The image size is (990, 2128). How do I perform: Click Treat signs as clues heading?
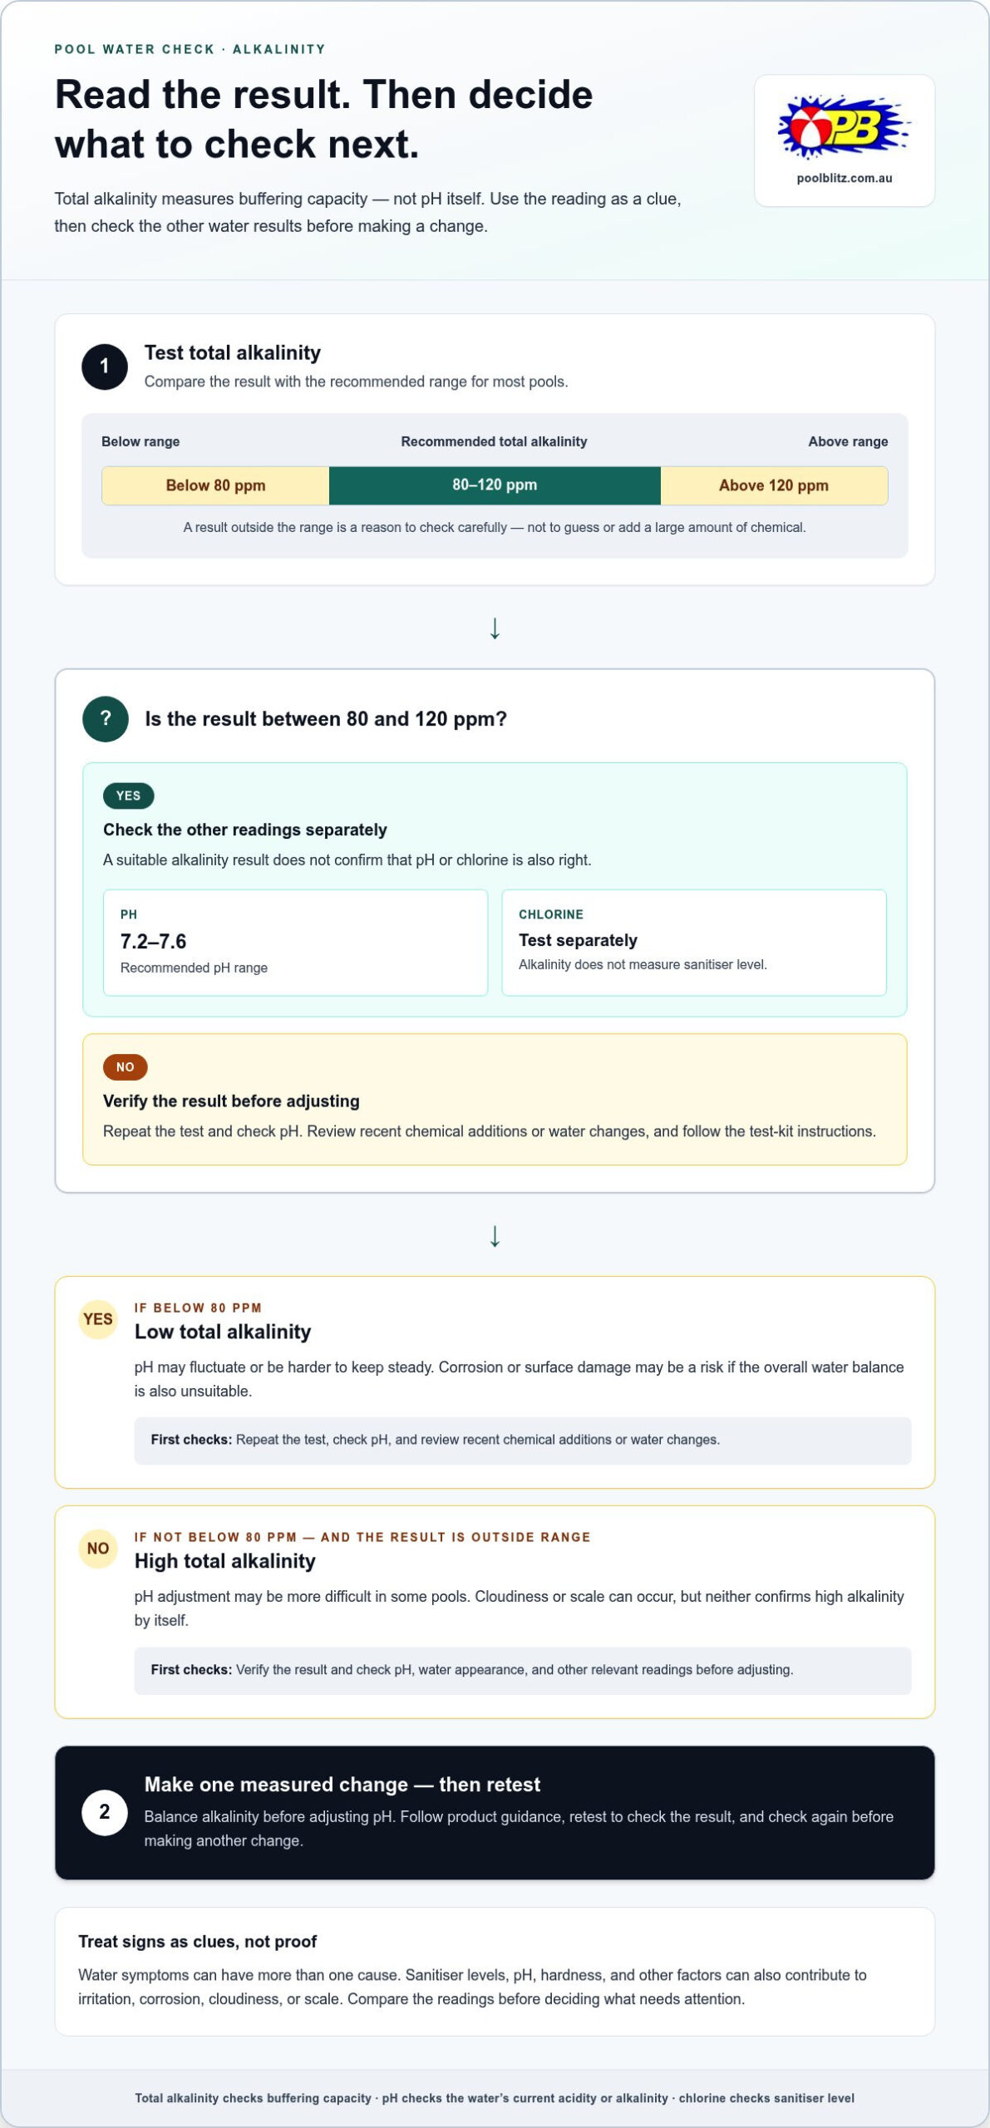tap(198, 1941)
